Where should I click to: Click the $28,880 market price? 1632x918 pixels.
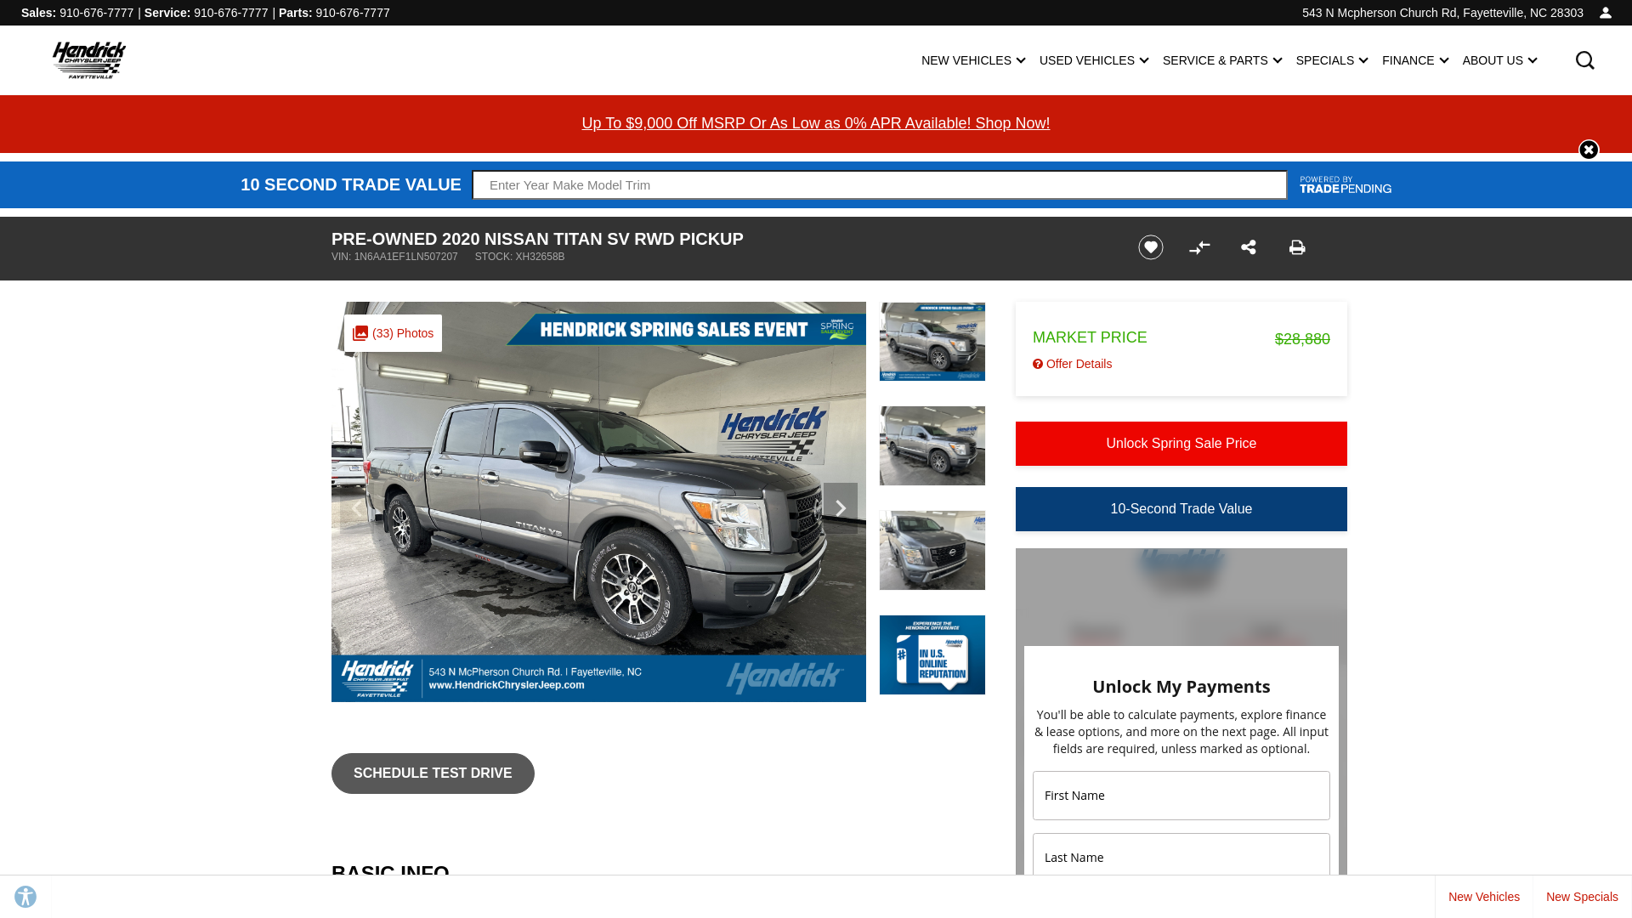1302,339
